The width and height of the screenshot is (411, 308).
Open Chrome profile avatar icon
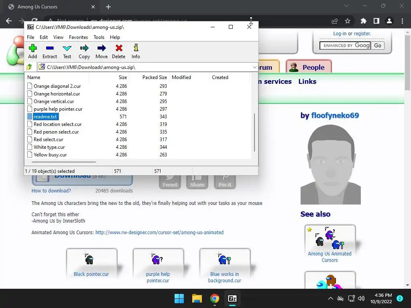pyautogui.click(x=389, y=21)
